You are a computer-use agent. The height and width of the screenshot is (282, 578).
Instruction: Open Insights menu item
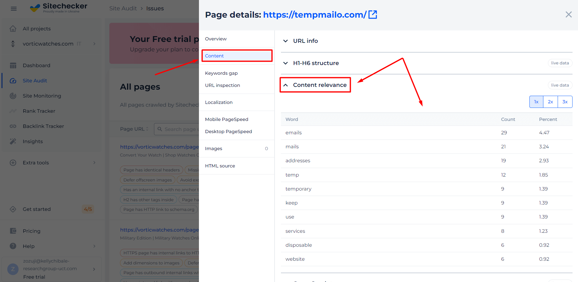33,141
